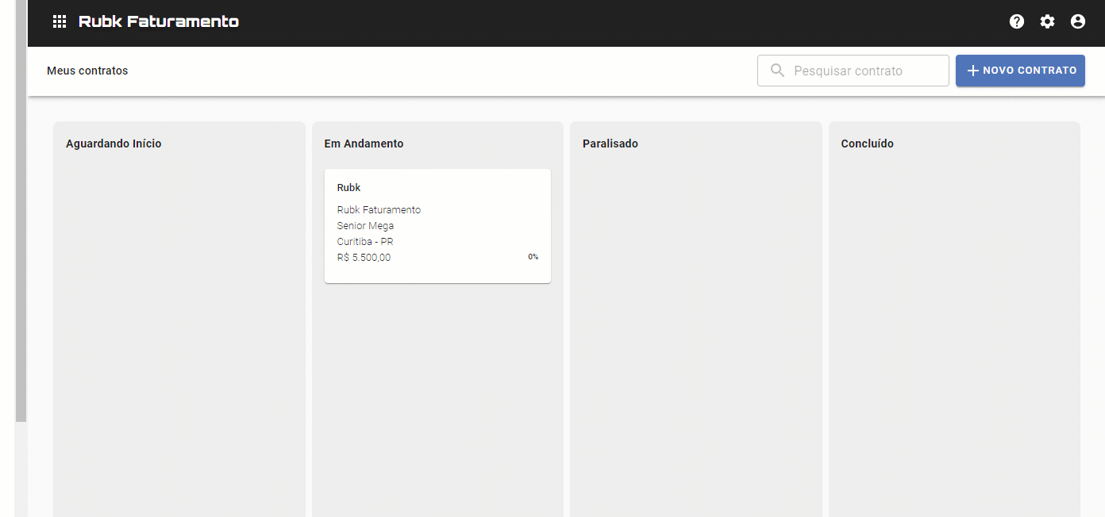1105x517 pixels.
Task: Click the Senior Mega text on card
Action: [365, 226]
